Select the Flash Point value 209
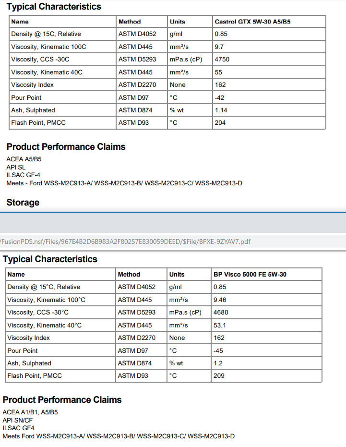 coord(219,376)
